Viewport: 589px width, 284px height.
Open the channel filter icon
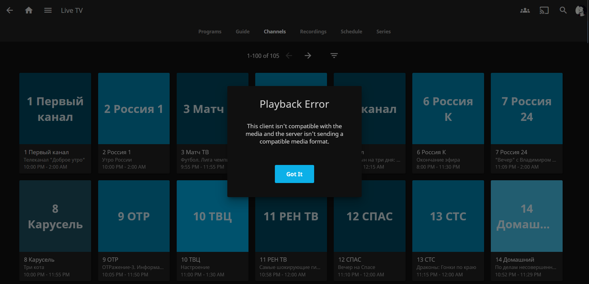(334, 55)
